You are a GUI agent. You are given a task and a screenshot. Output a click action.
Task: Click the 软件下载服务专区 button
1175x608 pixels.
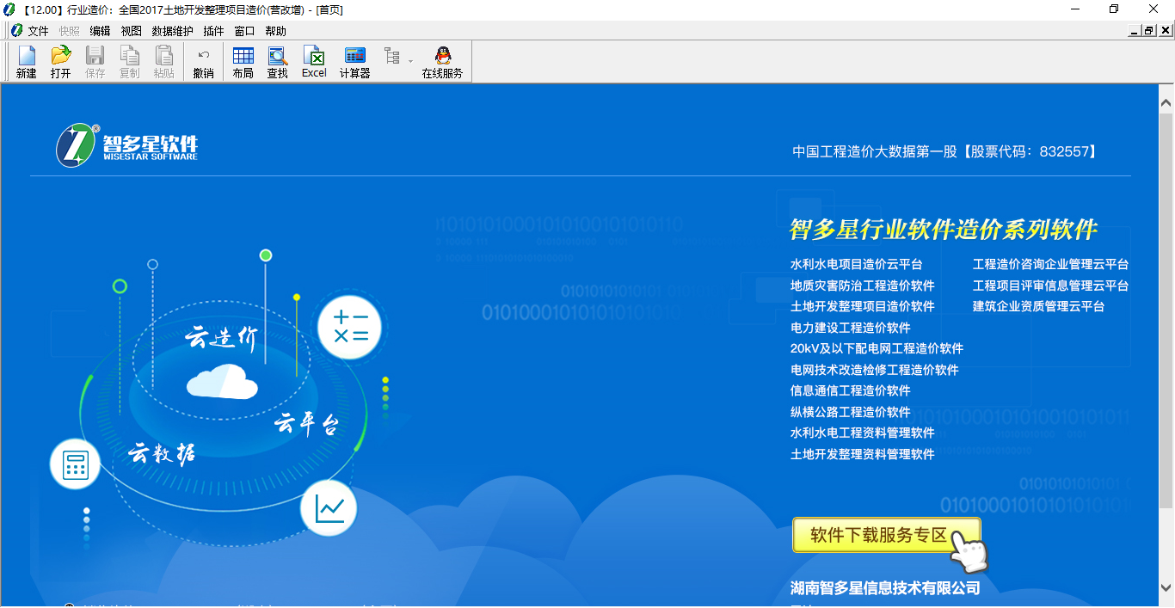[886, 535]
